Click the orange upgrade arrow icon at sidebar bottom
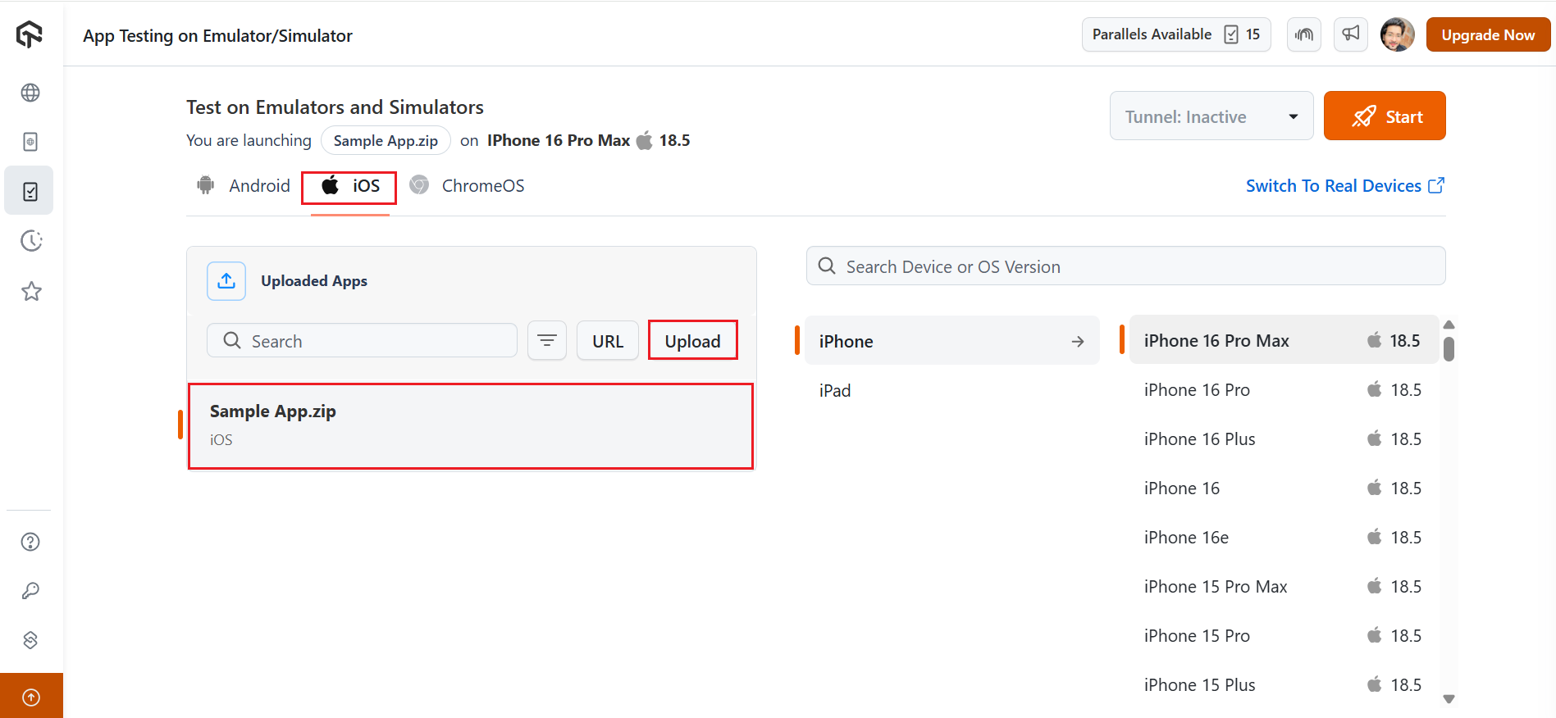This screenshot has height=718, width=1556. point(31,697)
